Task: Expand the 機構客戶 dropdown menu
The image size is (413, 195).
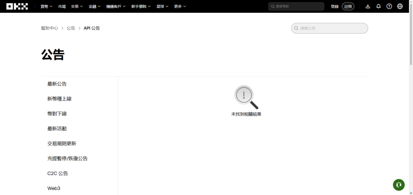Action: click(116, 6)
